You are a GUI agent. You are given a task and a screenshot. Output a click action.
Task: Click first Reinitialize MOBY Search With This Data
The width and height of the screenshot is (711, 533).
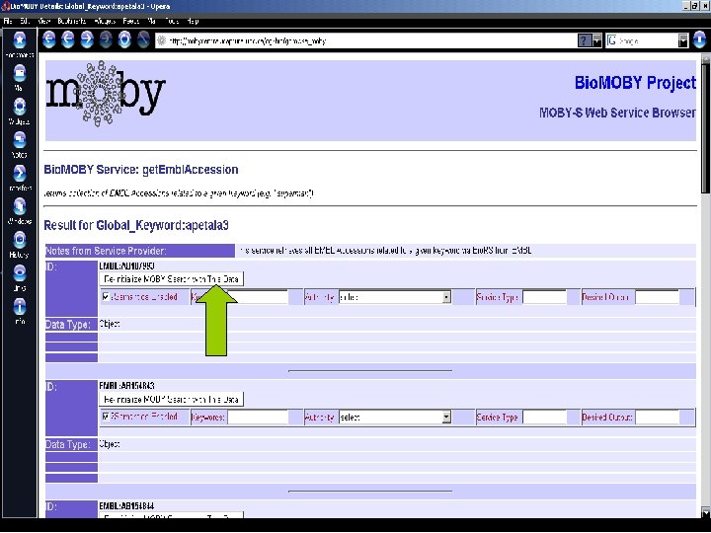click(x=172, y=279)
